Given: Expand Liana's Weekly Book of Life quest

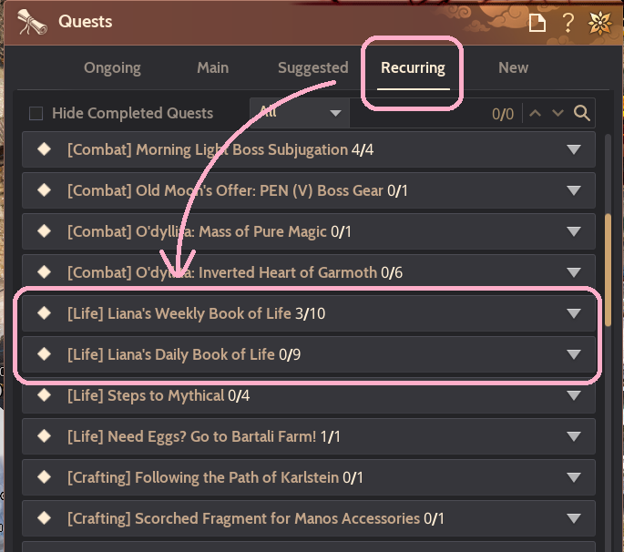Looking at the screenshot, I should (x=573, y=313).
